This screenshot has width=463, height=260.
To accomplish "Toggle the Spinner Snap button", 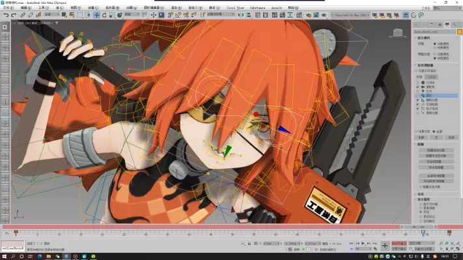I will [x=193, y=15].
